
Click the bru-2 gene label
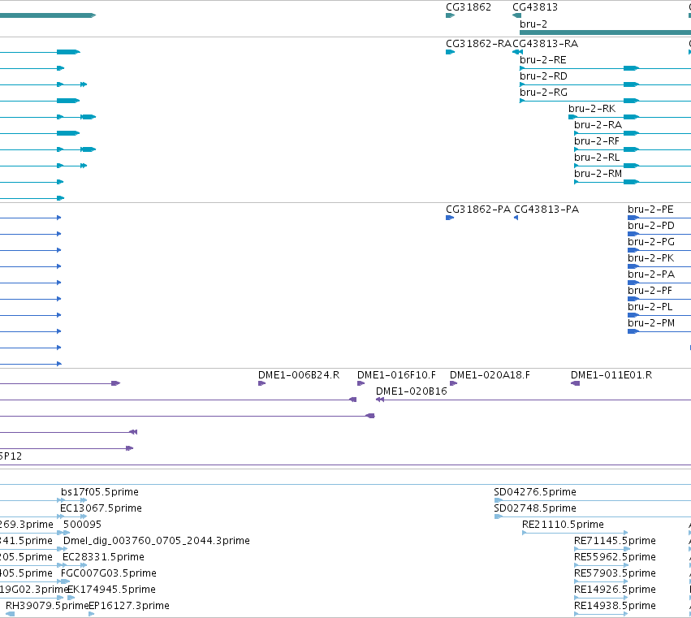[x=533, y=24]
